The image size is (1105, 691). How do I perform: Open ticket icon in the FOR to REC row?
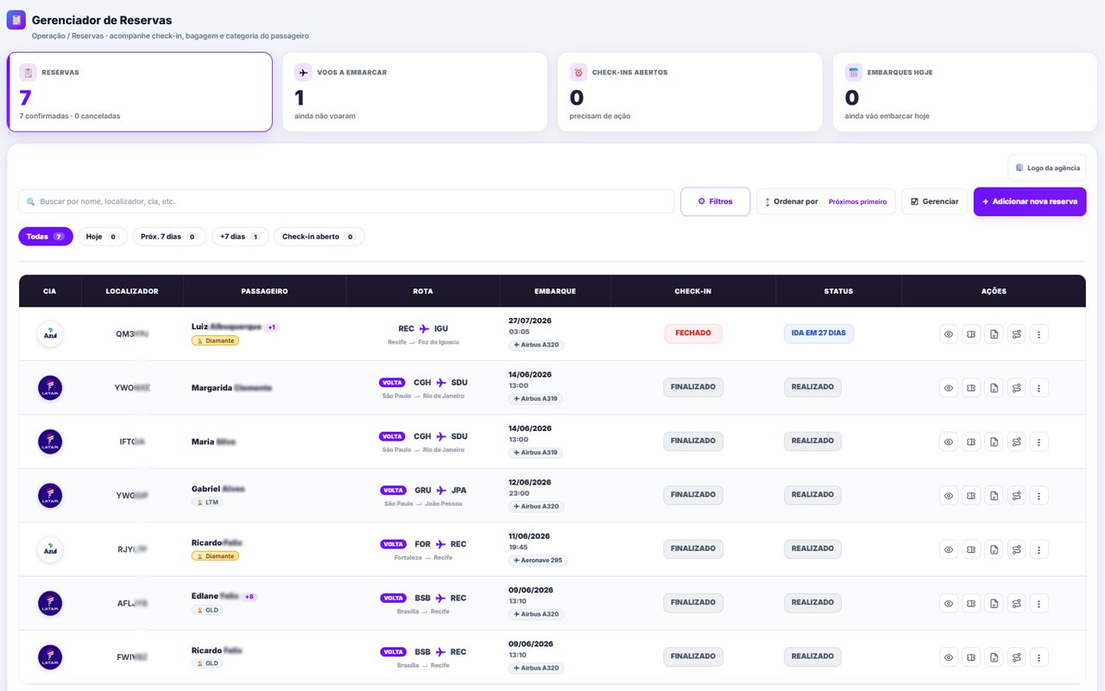tap(971, 549)
